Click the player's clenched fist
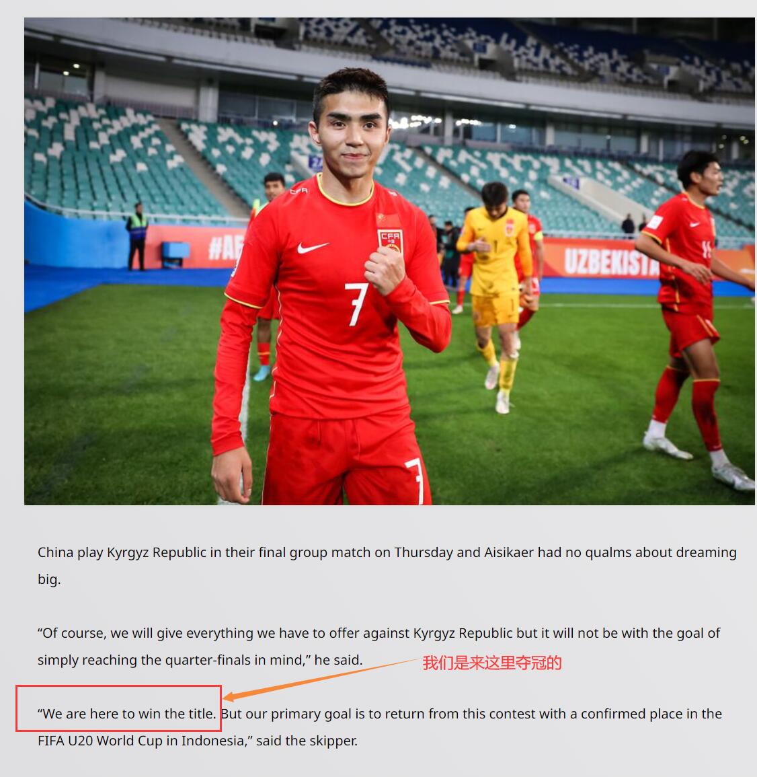Screen dimensions: 757x777 pos(384,270)
